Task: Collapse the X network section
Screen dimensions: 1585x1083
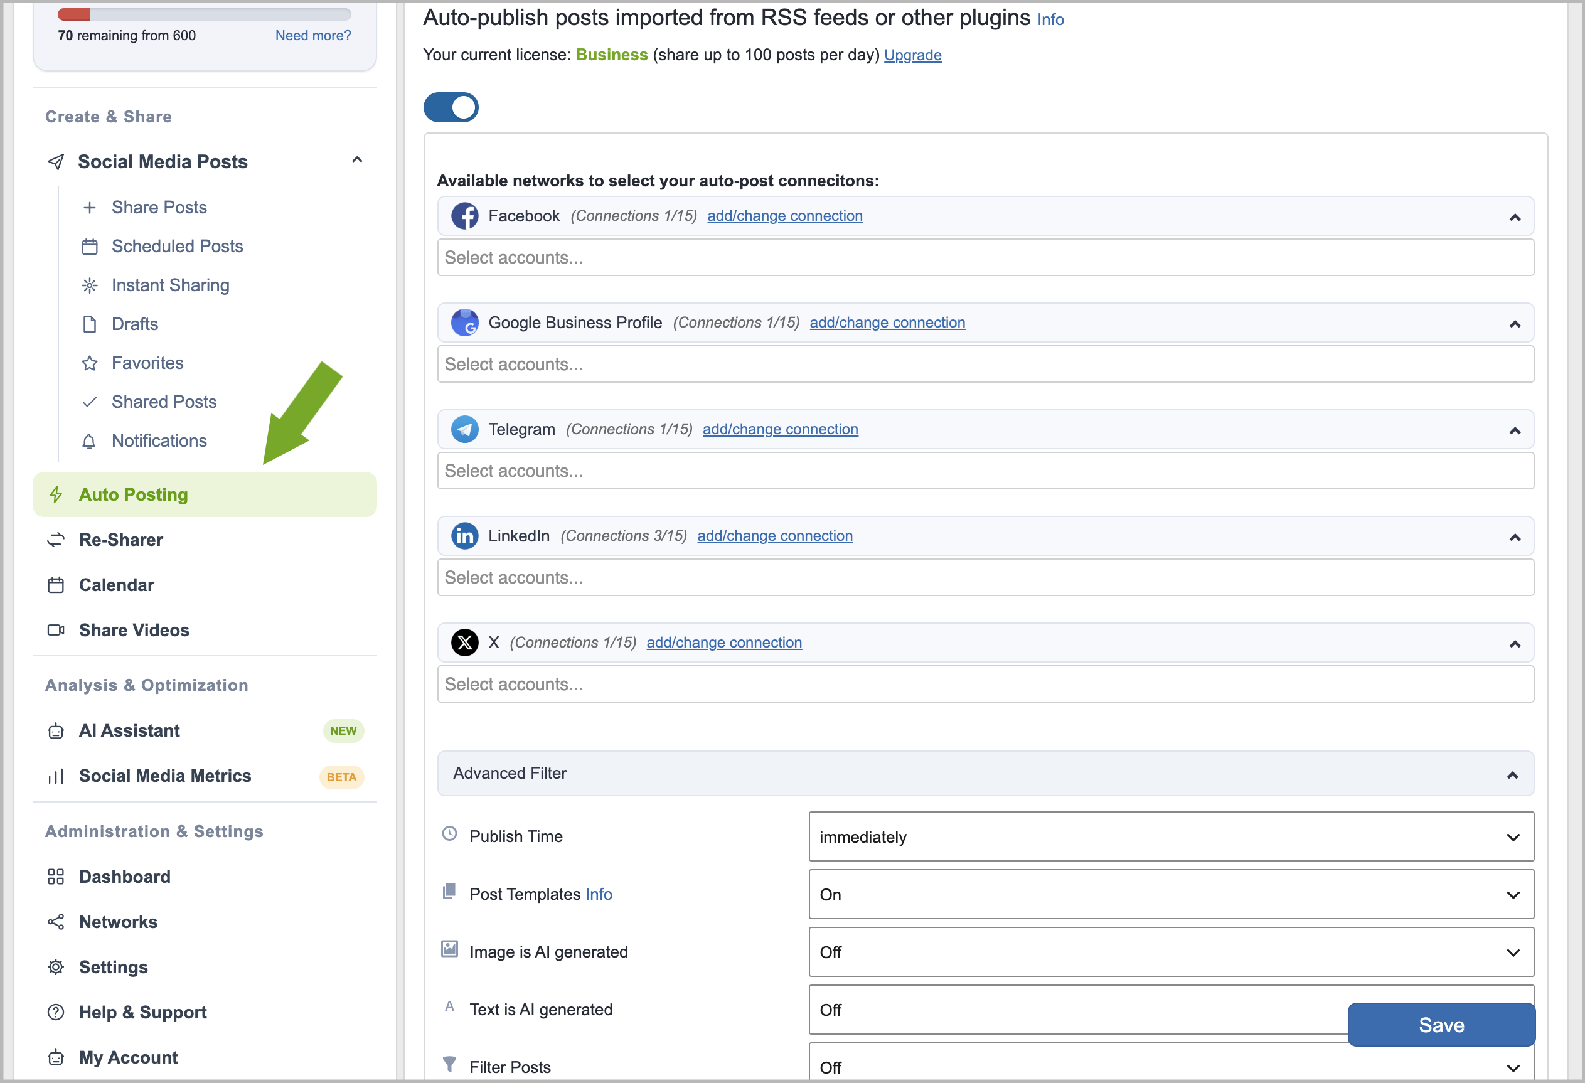Action: click(x=1515, y=644)
